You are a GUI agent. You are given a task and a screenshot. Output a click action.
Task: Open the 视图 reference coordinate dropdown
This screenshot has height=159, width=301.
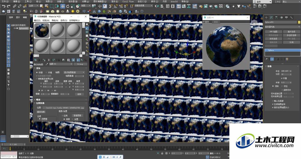click(86, 6)
